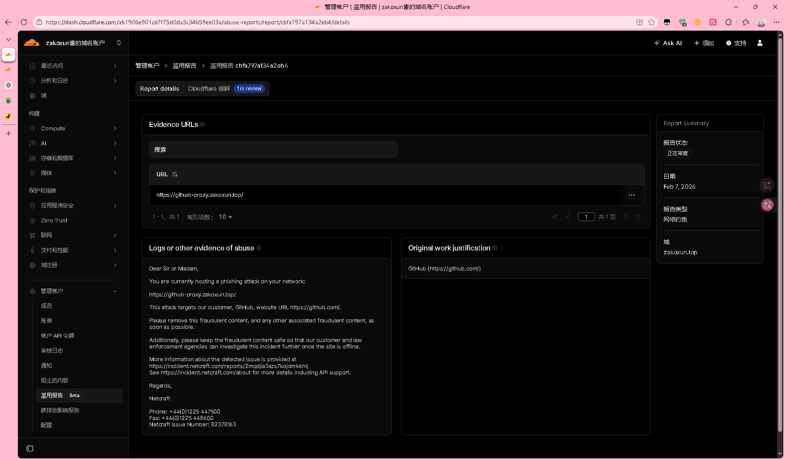
Task: Open 通知 (Notifications) page
Action: point(46,365)
